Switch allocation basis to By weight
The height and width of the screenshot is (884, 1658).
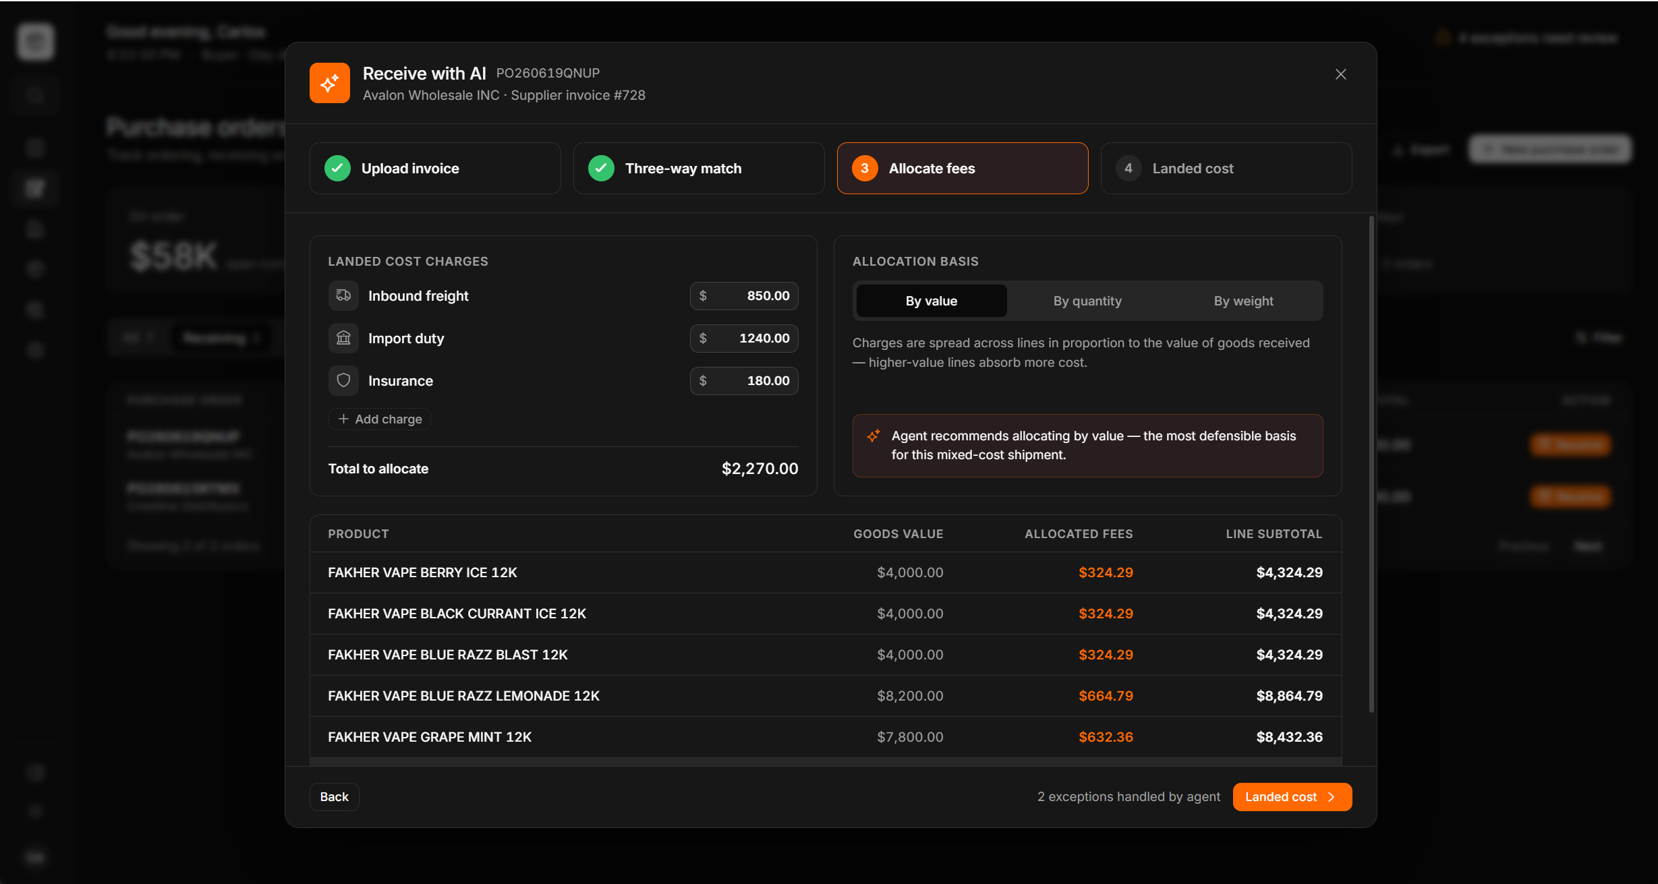click(1243, 301)
